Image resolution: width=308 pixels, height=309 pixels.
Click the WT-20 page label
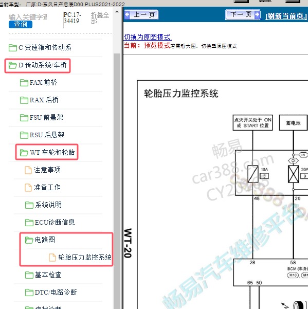[128, 243]
